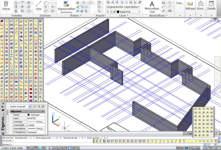
Task: Select the Linie drawing tool
Action: (x=38, y=6)
